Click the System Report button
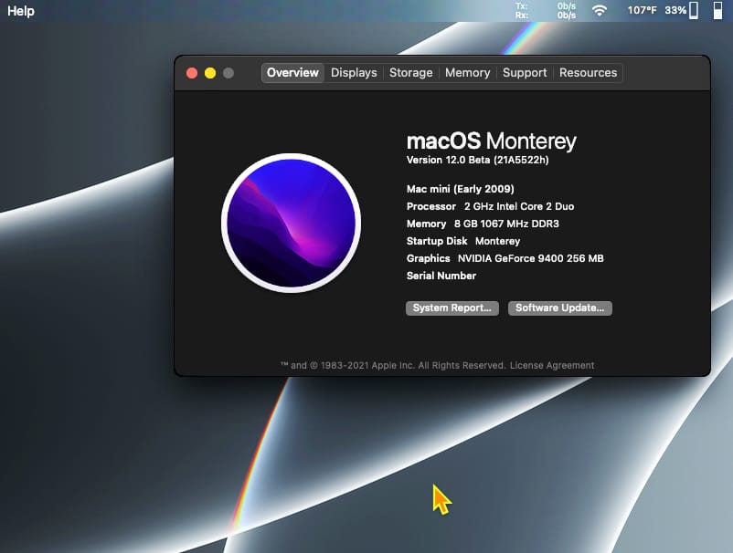This screenshot has height=553, width=733. click(452, 308)
